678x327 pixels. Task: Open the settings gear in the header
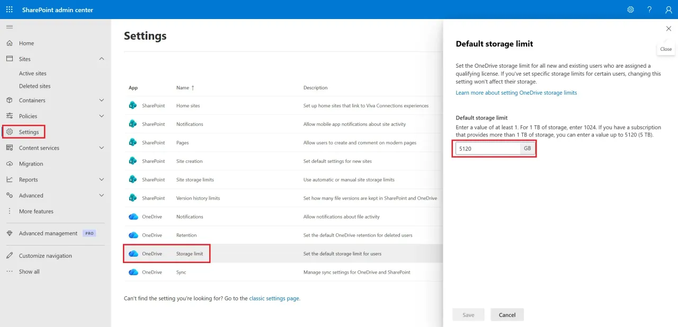(630, 10)
